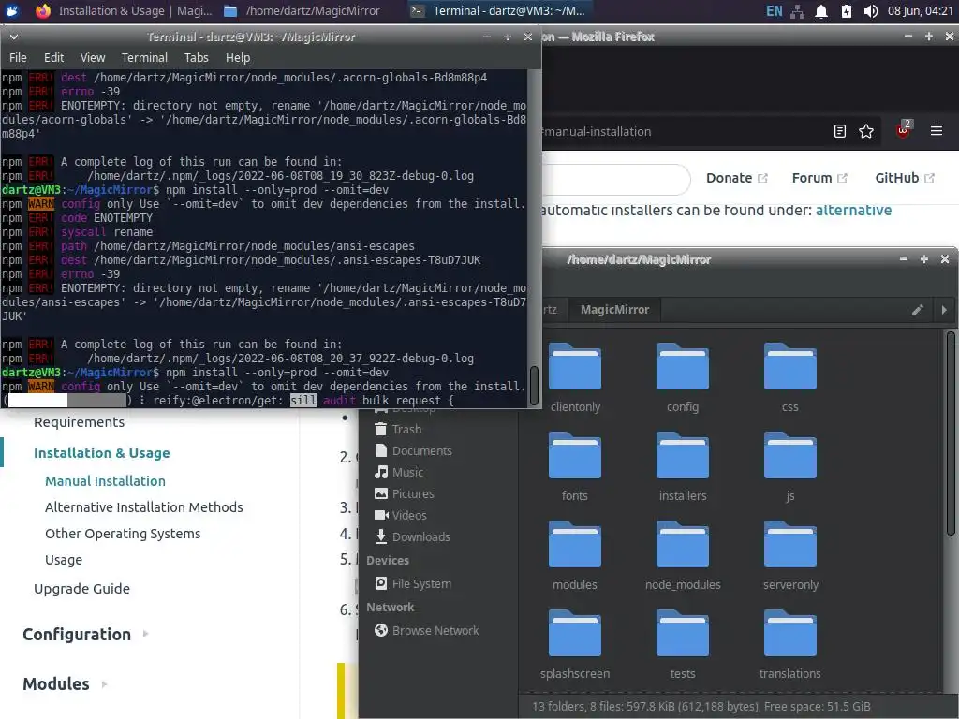Screen dimensions: 959x719
Task: Switch to file manager taskbar button
Action: point(302,11)
